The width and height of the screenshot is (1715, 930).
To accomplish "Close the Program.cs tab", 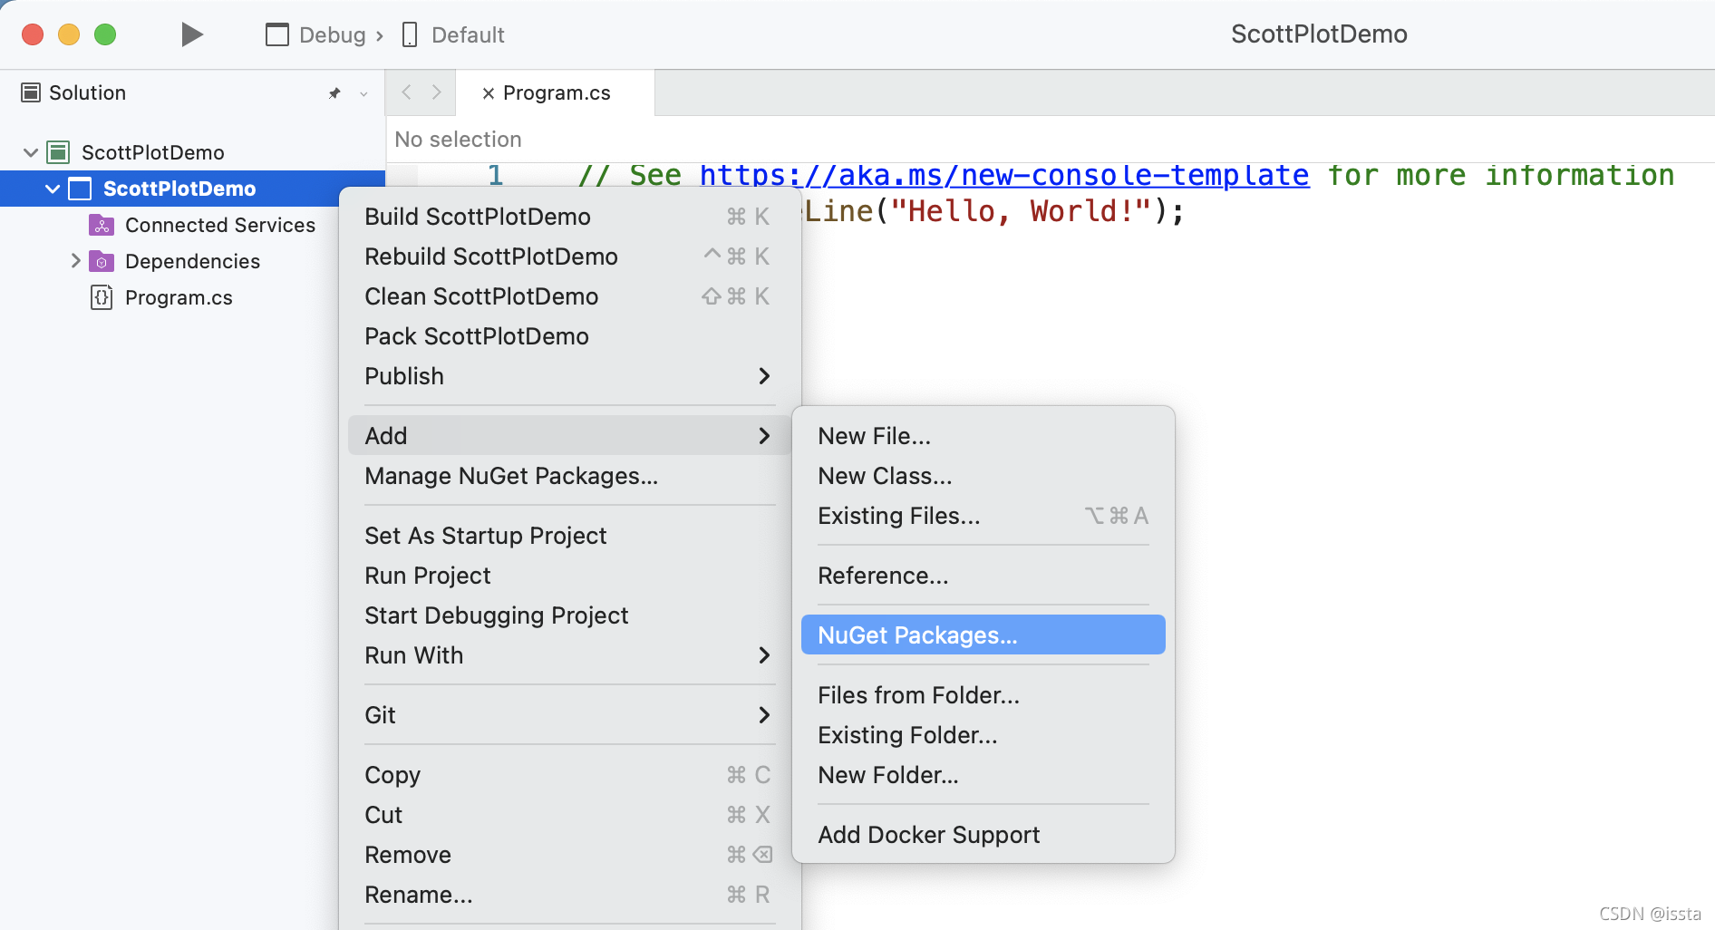I will (x=488, y=93).
